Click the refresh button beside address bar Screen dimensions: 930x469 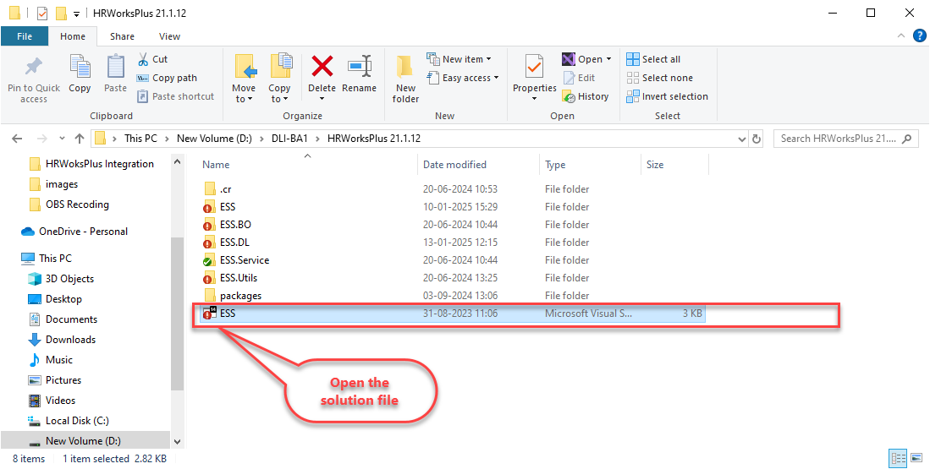click(757, 139)
